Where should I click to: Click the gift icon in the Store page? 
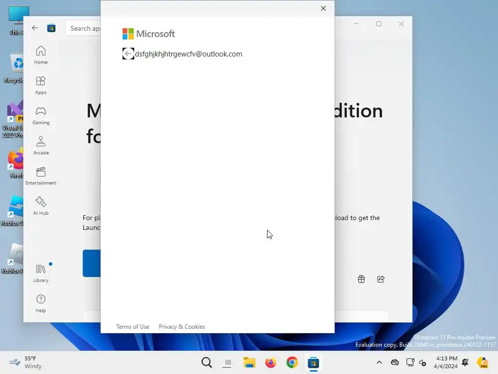point(361,279)
